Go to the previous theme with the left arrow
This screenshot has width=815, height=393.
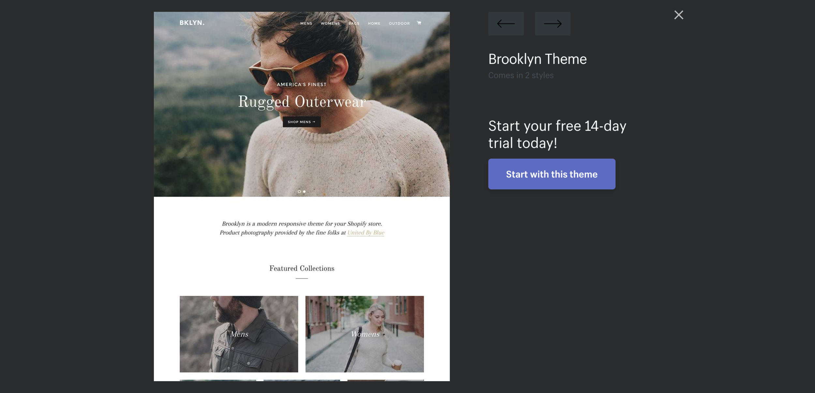pos(506,23)
